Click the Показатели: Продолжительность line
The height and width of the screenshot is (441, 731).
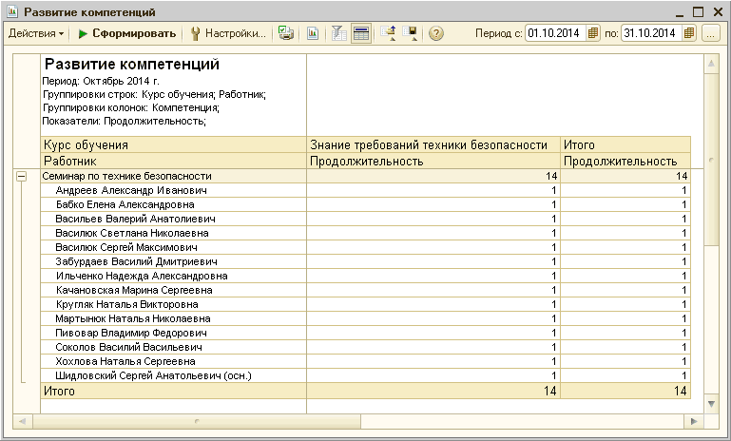pos(124,122)
